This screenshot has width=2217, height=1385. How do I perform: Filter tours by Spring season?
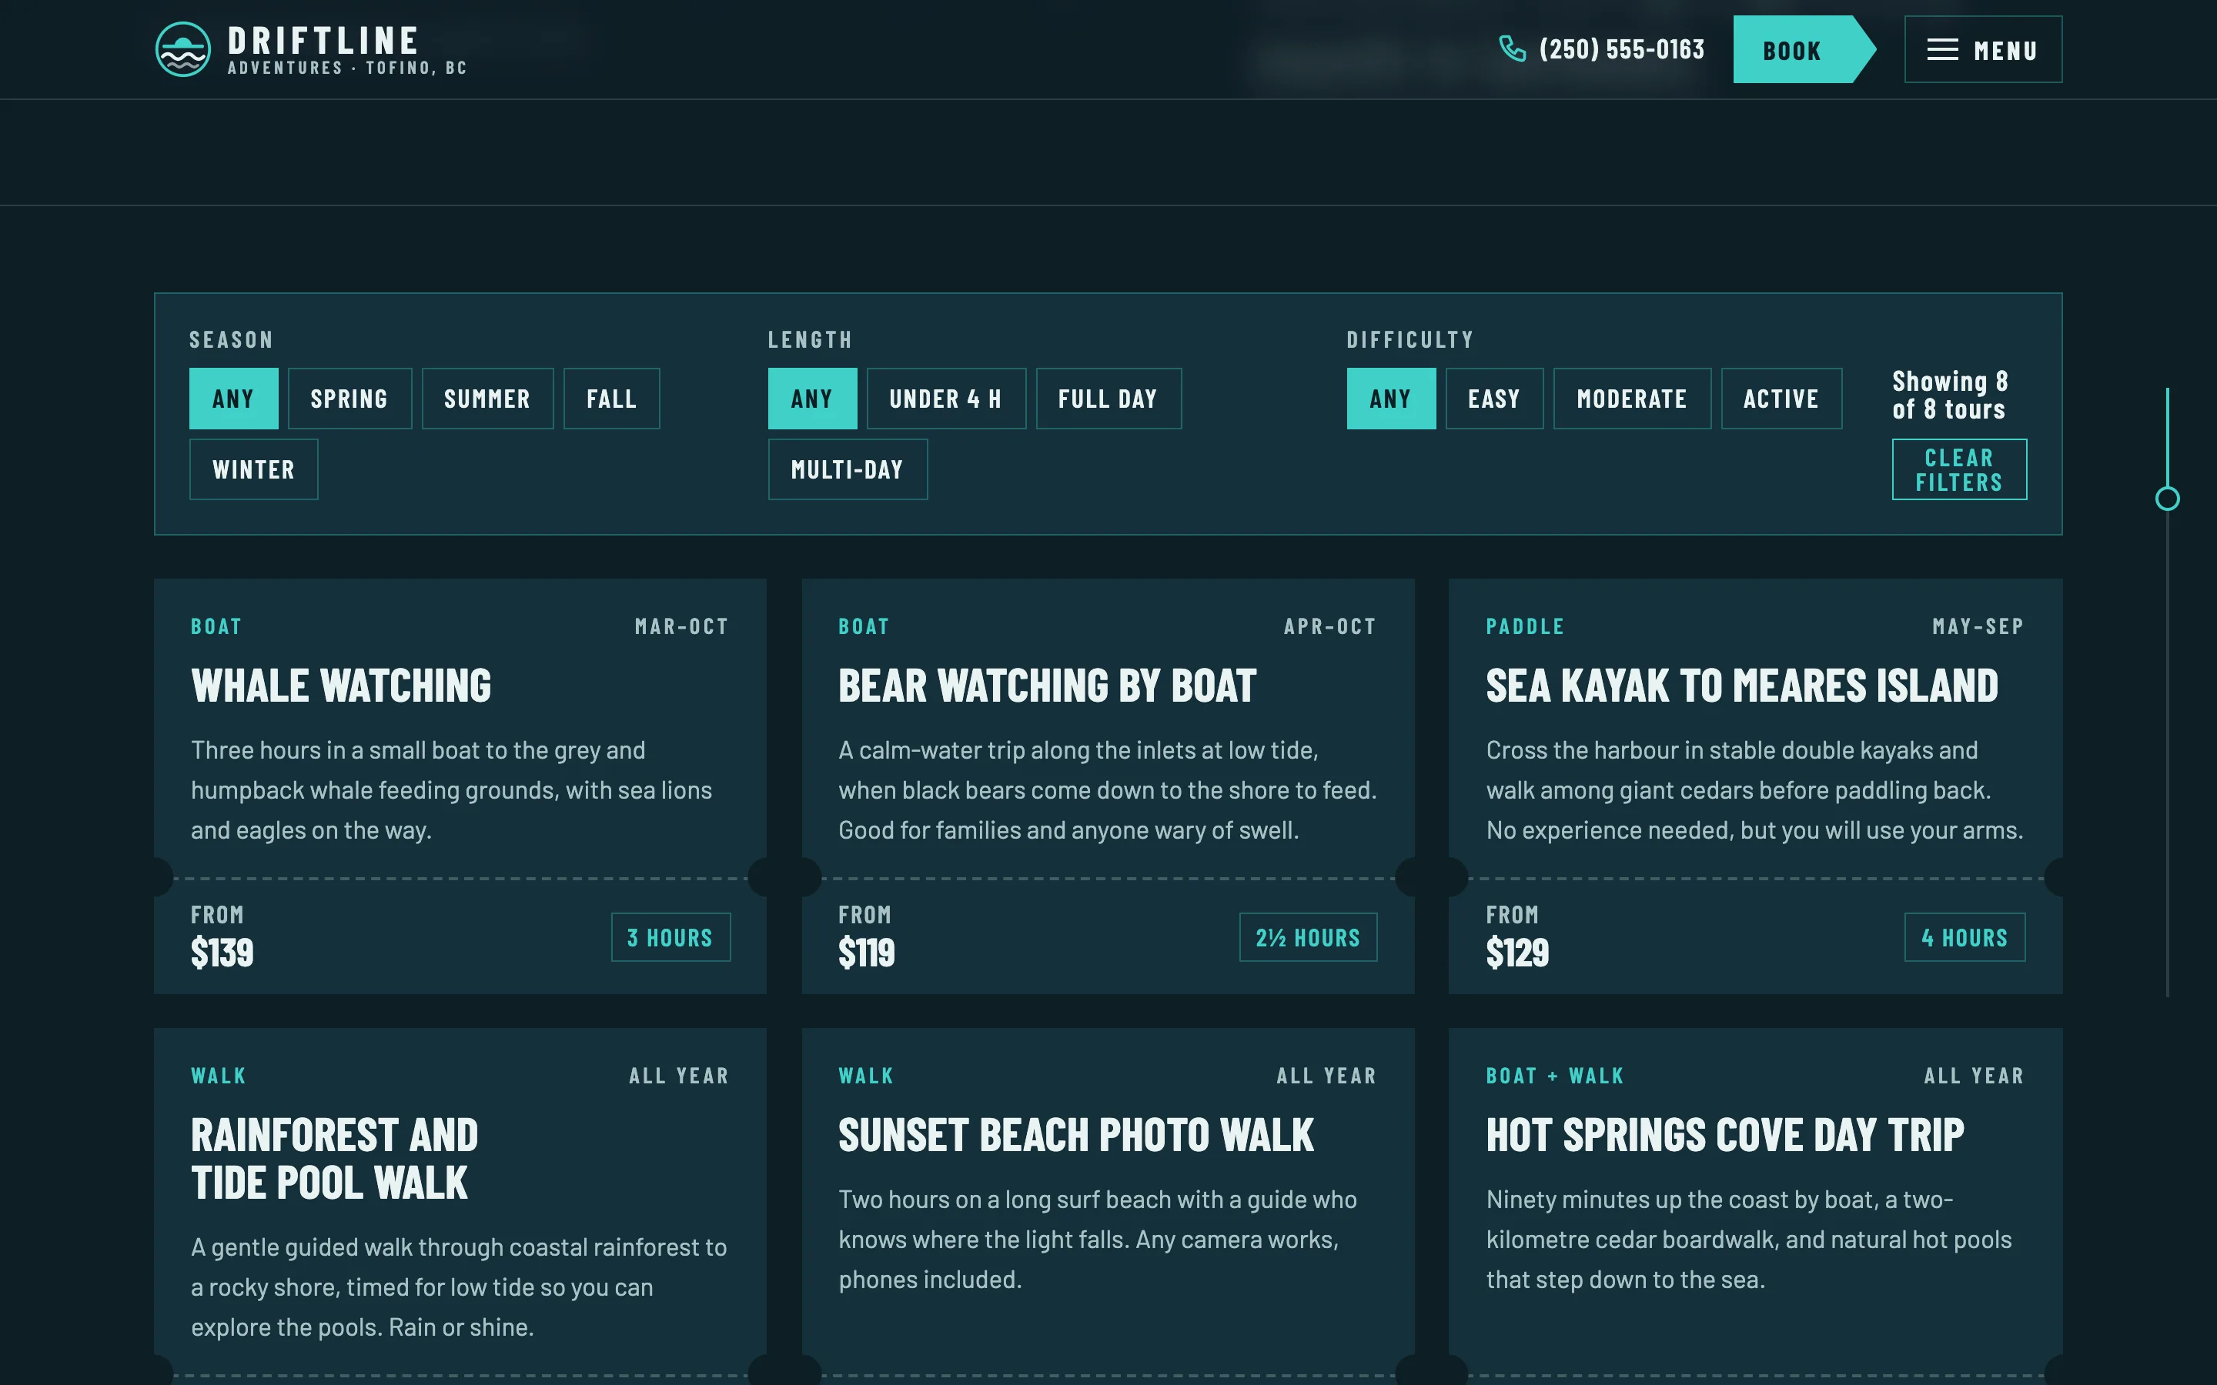[x=350, y=399]
